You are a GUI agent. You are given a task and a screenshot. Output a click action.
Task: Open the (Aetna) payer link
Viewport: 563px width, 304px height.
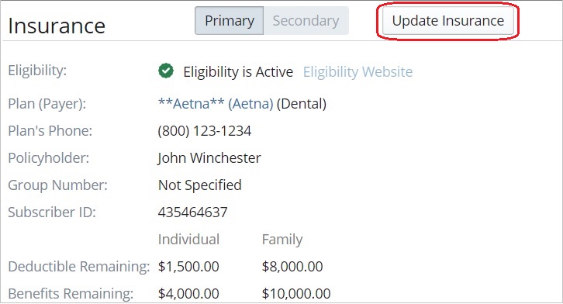(x=250, y=104)
